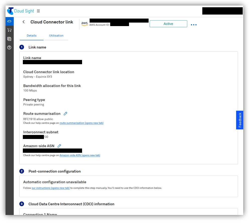Click the AWS logo icon
Image resolution: width=250 pixels, height=223 pixels.
coord(85,24)
